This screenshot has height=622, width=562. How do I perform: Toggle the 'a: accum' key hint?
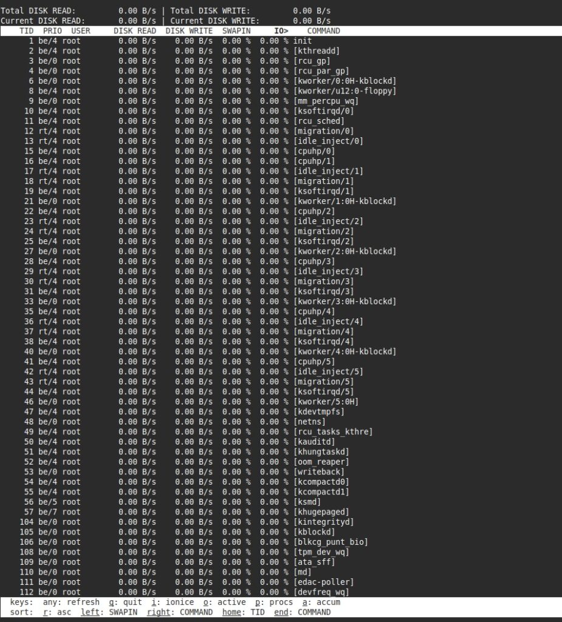(321, 603)
